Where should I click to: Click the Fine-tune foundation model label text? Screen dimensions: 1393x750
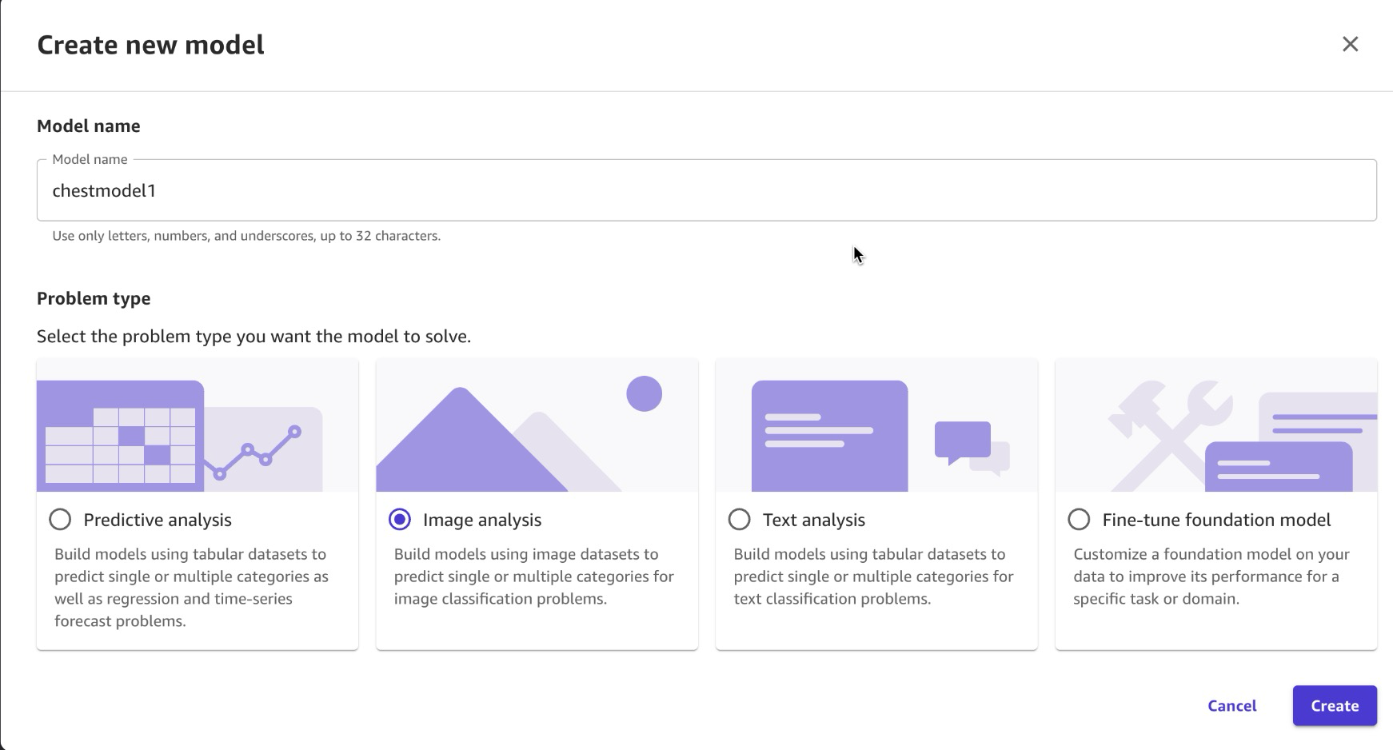point(1215,520)
